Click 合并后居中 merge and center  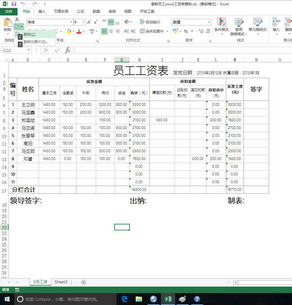(x=152, y=31)
